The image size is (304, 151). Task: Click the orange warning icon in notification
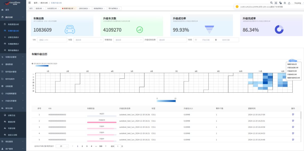(237, 7)
